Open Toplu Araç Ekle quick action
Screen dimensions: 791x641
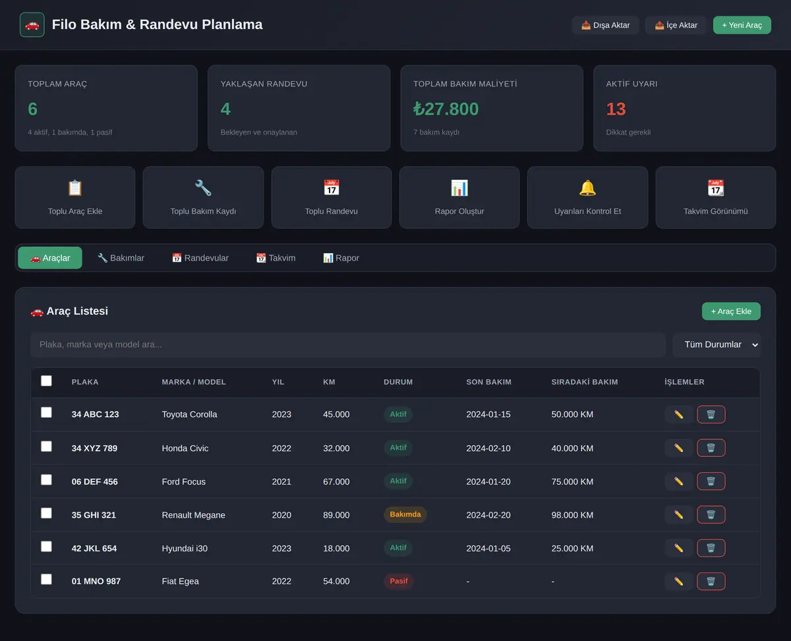[75, 197]
